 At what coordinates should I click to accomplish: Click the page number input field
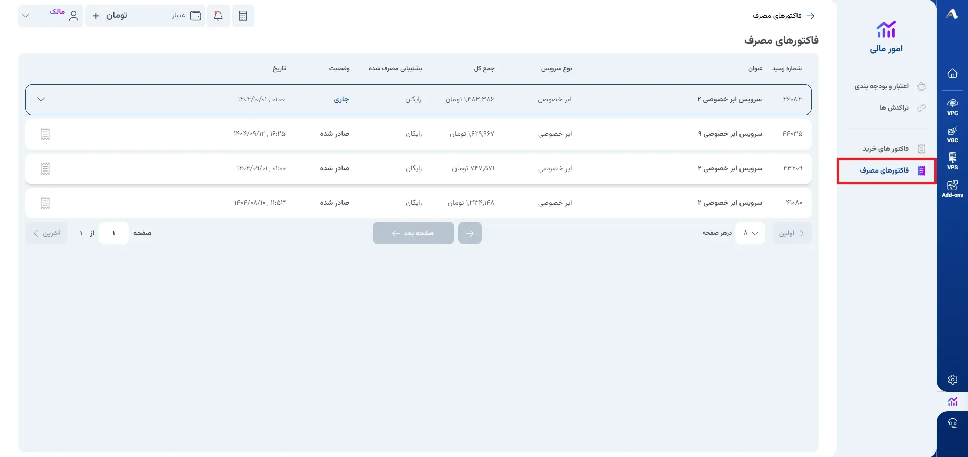pos(114,233)
